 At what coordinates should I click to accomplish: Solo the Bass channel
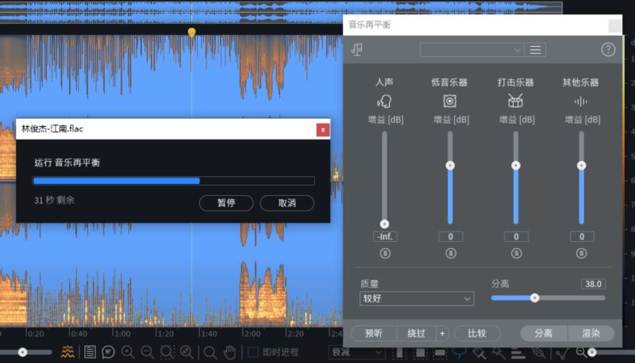coord(451,254)
